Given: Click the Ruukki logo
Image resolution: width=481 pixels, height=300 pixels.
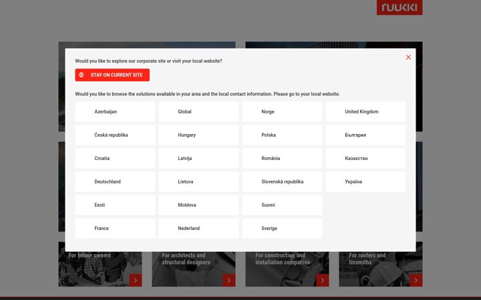Looking at the screenshot, I should [x=399, y=7].
